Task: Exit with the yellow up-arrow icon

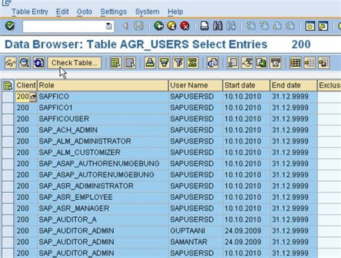Action: [x=172, y=26]
